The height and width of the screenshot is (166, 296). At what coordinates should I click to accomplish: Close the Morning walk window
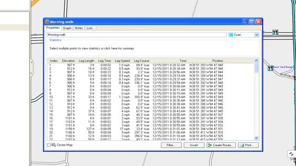pyautogui.click(x=259, y=22)
